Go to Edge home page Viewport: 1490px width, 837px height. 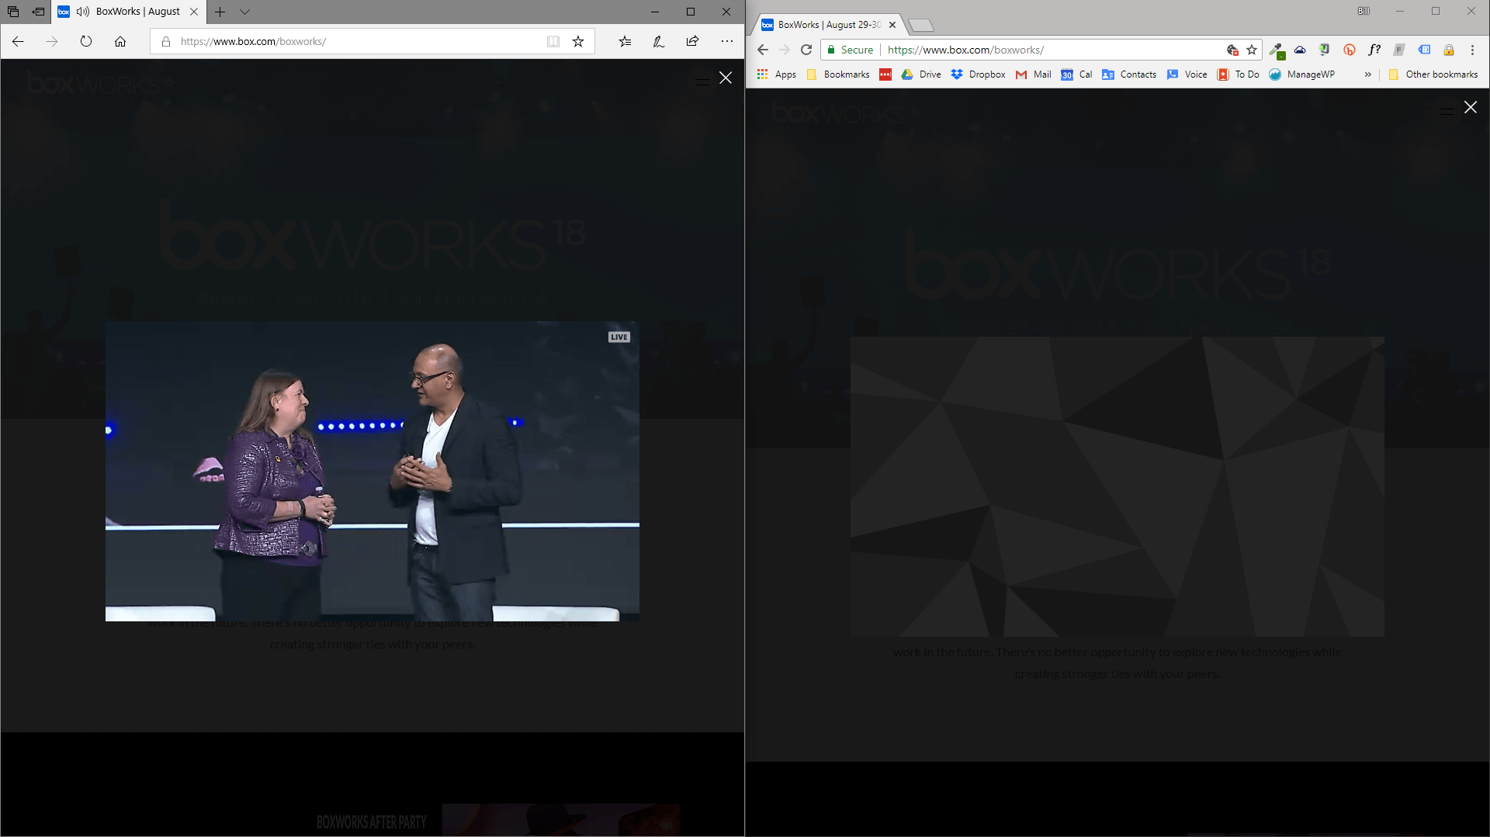[120, 41]
